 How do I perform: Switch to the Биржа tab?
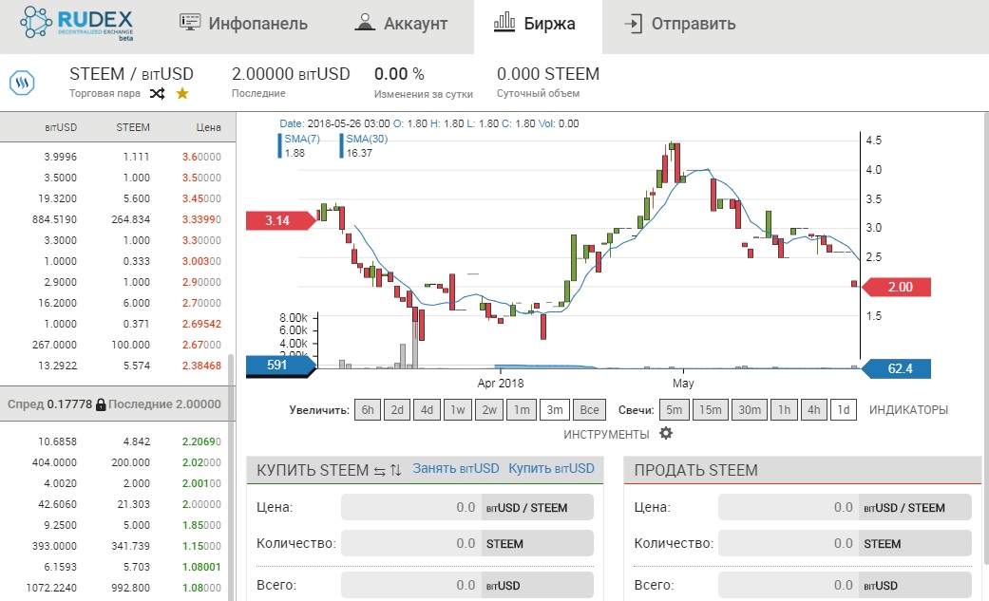(538, 27)
